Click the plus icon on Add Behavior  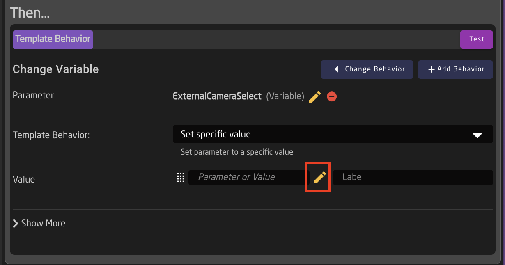tap(431, 70)
